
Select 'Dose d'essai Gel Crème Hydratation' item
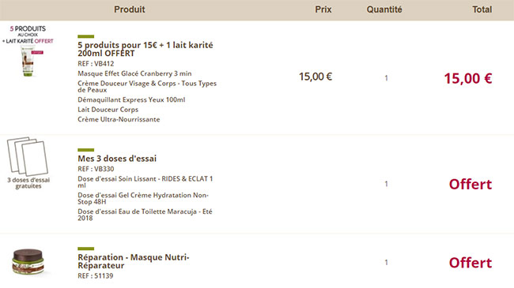coord(143,198)
